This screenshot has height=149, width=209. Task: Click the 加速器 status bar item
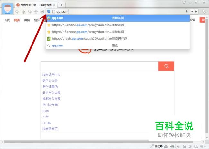coord(157,146)
